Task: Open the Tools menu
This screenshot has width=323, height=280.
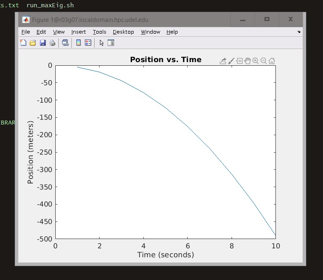Action: click(99, 32)
